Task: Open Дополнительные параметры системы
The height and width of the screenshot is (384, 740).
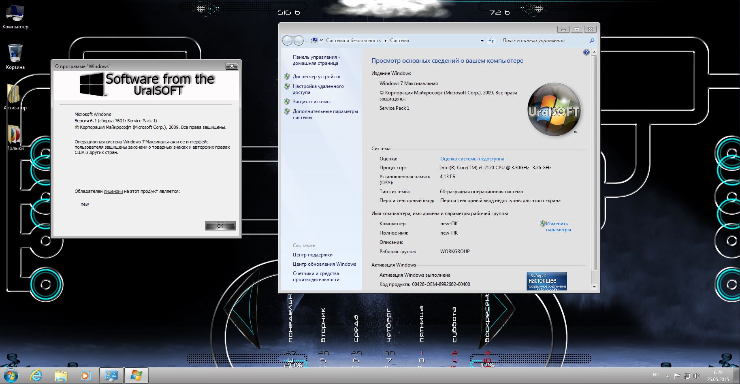Action: [325, 114]
